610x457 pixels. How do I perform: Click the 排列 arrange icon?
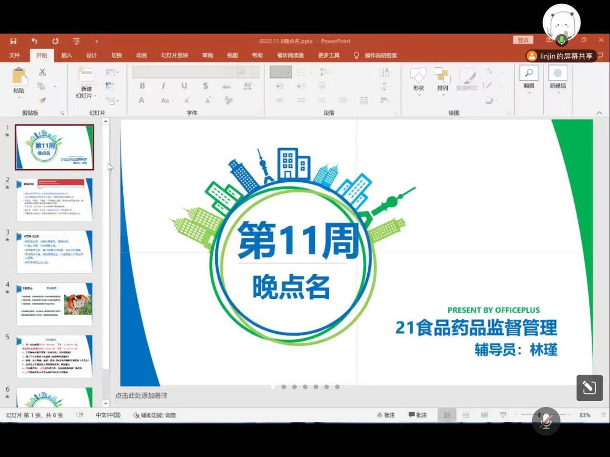pos(442,79)
